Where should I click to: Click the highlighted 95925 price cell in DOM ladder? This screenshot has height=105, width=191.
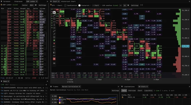16,43
